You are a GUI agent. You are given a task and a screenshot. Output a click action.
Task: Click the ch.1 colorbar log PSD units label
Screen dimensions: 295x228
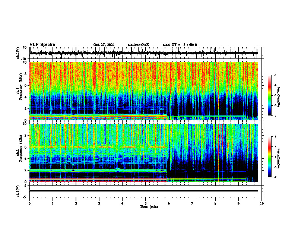tap(279, 97)
